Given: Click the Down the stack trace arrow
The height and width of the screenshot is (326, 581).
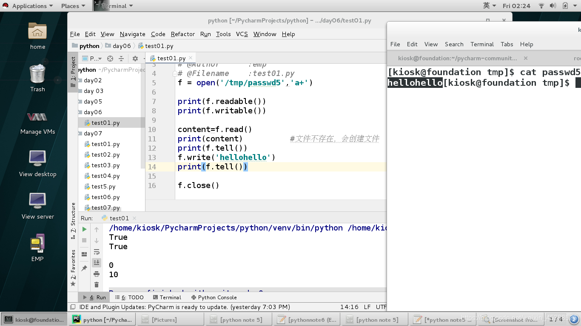Looking at the screenshot, I should (x=97, y=241).
